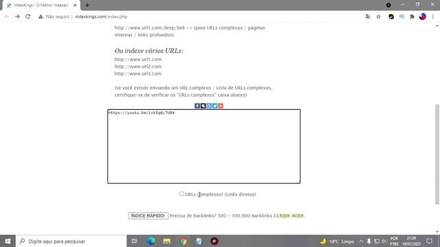
Task: Share page via the Twitter icon
Action: (215, 106)
